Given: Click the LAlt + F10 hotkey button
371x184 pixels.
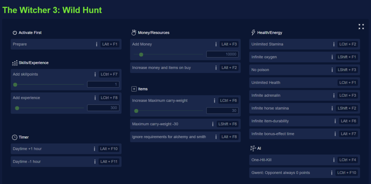Looking at the screenshot, I should 109,149.
